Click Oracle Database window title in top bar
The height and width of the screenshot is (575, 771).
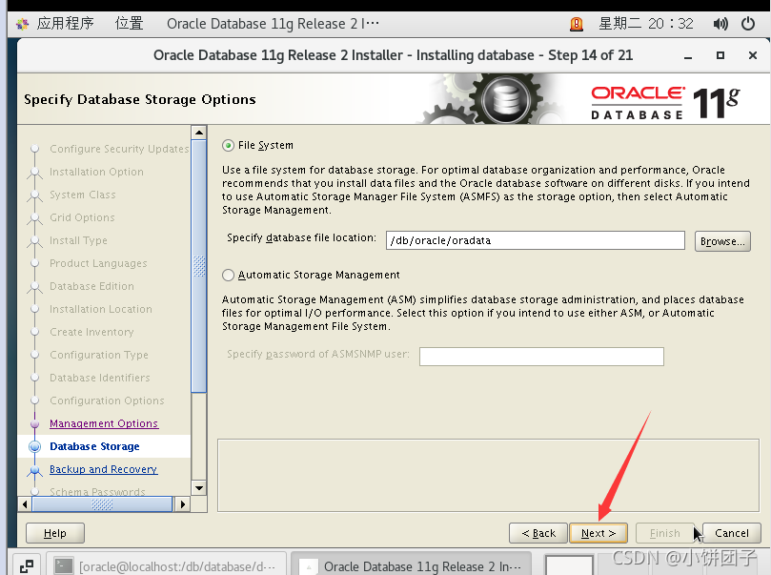(x=273, y=24)
